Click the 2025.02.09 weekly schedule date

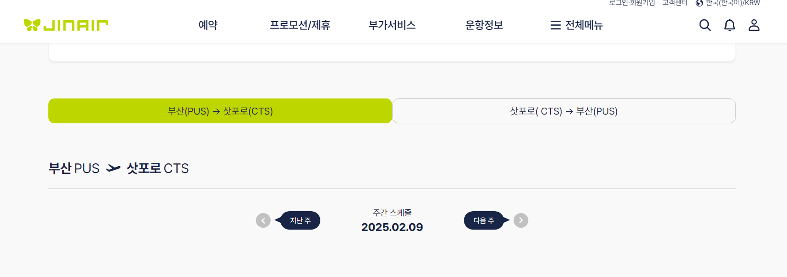(392, 227)
